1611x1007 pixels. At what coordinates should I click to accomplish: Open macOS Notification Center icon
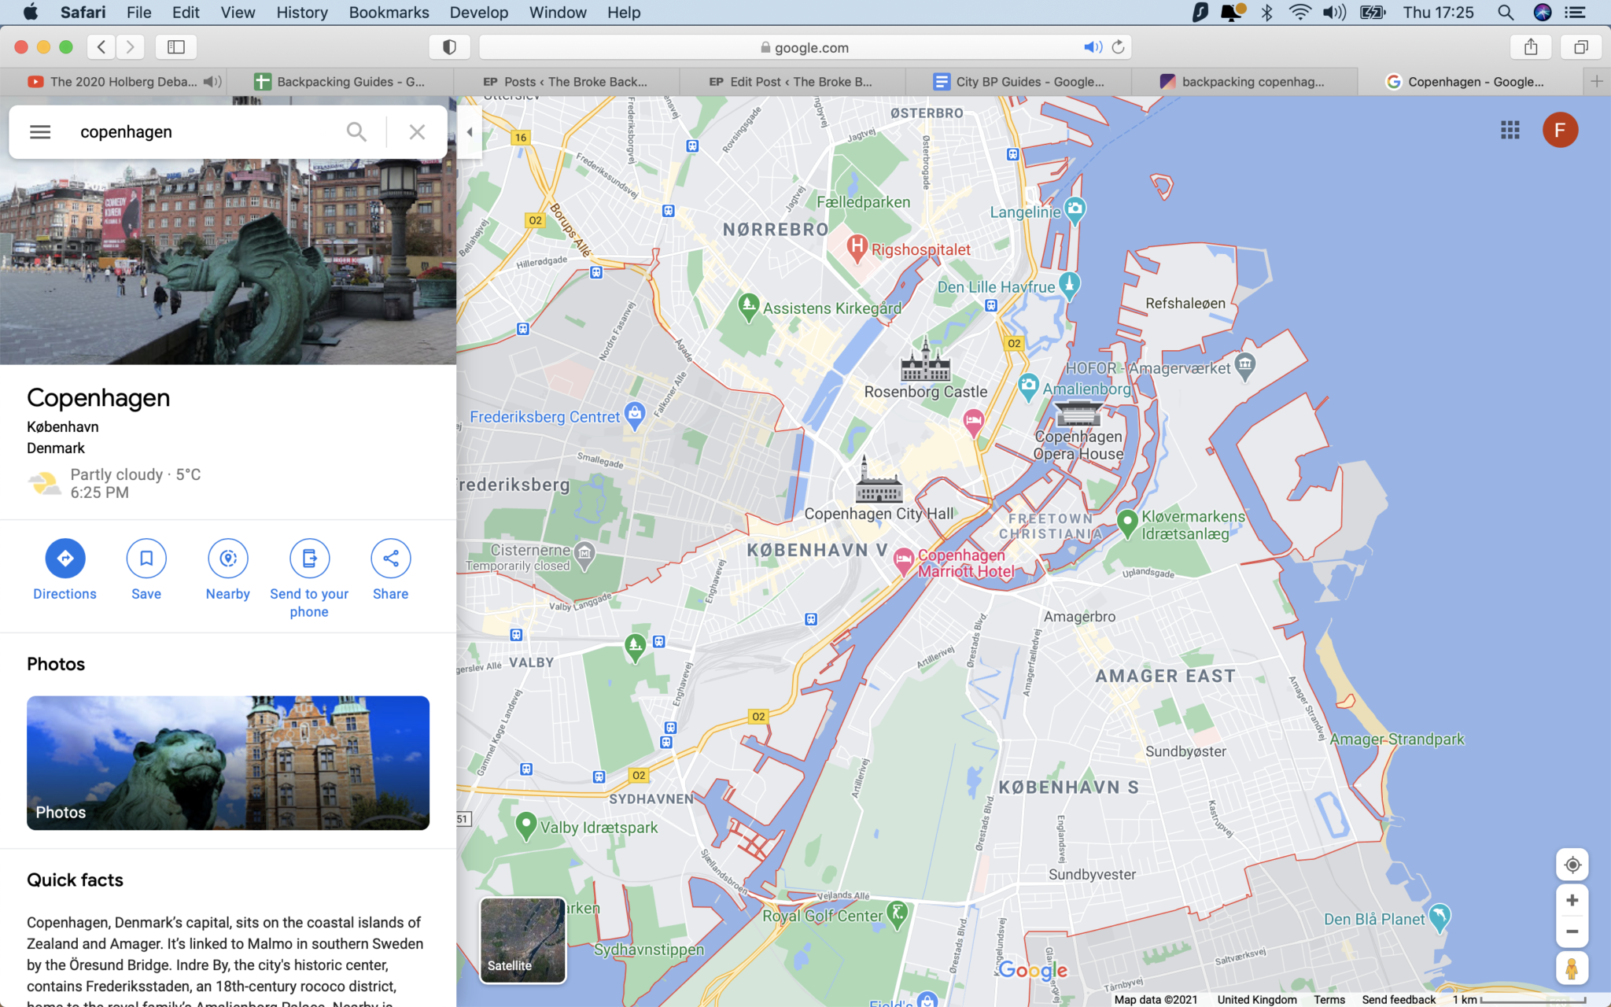[1574, 13]
